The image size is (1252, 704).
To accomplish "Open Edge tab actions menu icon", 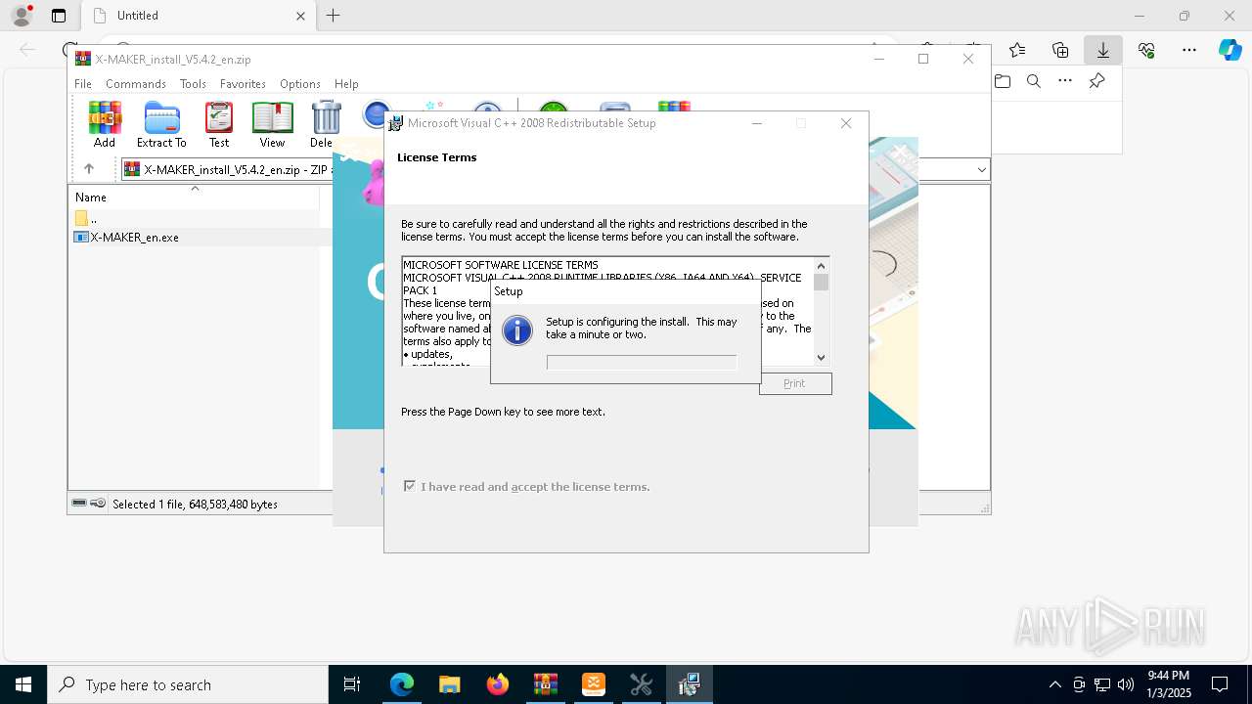I will [59, 16].
